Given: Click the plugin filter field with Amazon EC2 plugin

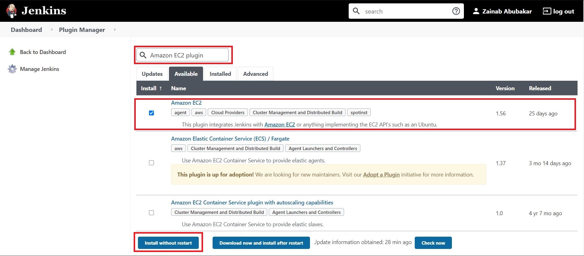Looking at the screenshot, I should tap(182, 55).
